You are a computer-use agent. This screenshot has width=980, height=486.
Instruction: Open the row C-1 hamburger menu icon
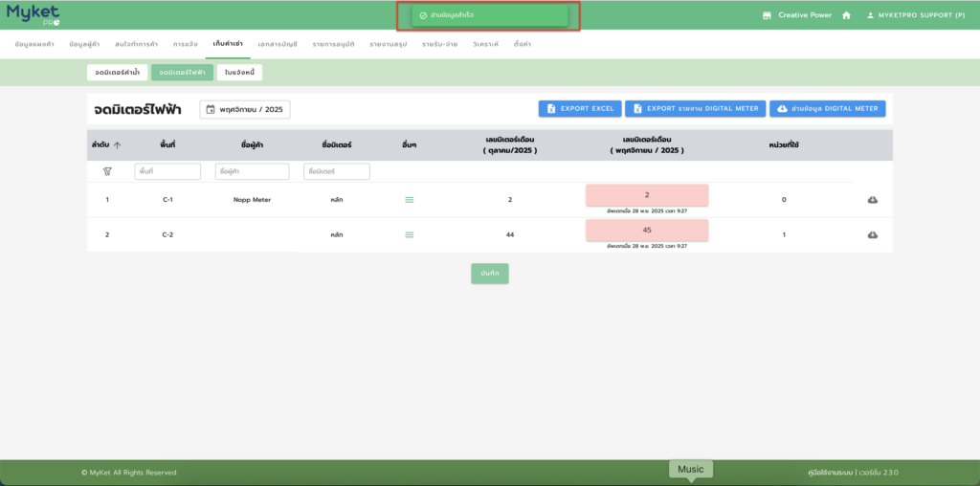(x=410, y=200)
